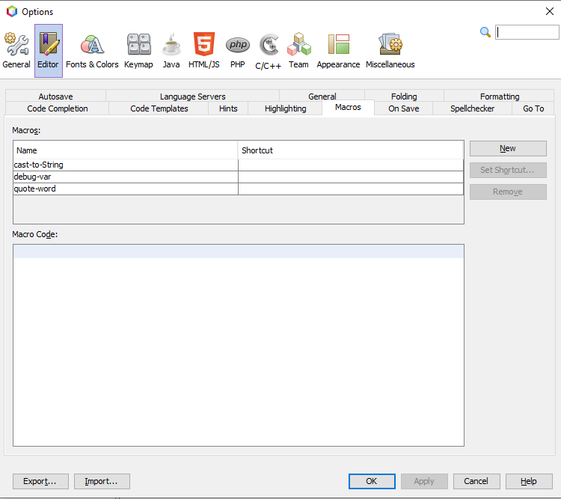
Task: Click the Export... button
Action: point(40,481)
